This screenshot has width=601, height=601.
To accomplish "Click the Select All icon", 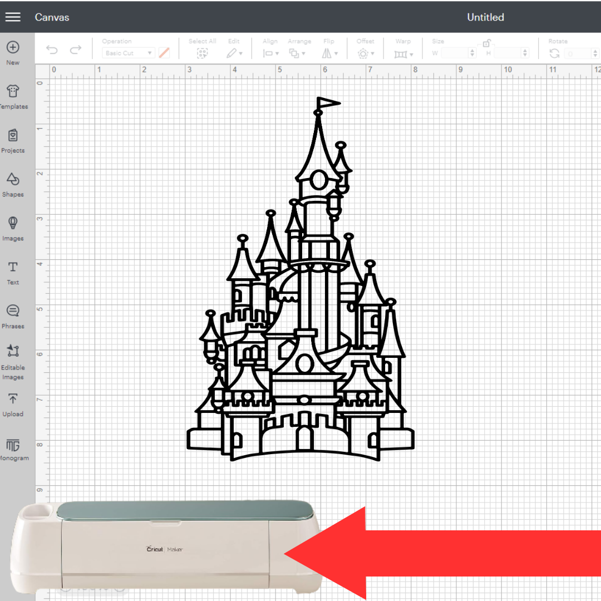I will pyautogui.click(x=203, y=53).
